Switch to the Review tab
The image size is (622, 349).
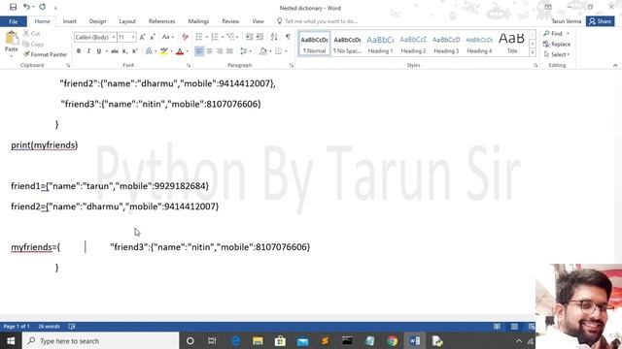pos(230,21)
